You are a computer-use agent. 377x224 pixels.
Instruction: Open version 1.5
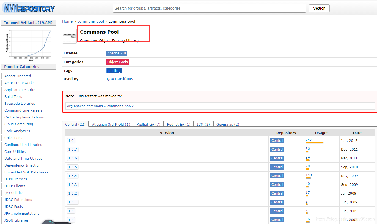click(x=71, y=211)
